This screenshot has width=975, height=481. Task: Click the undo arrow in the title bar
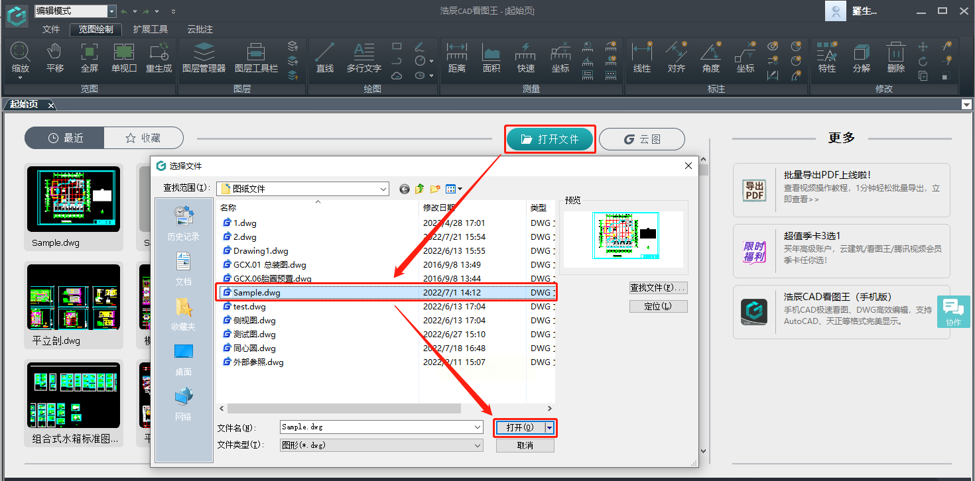pos(124,11)
